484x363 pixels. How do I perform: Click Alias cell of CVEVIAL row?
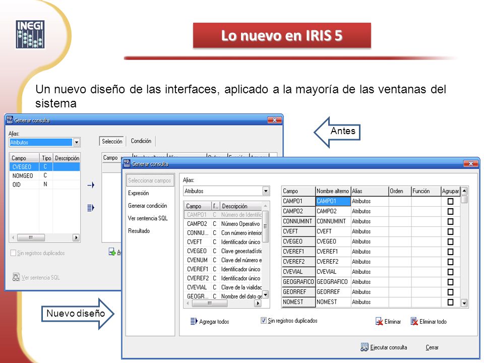point(370,272)
